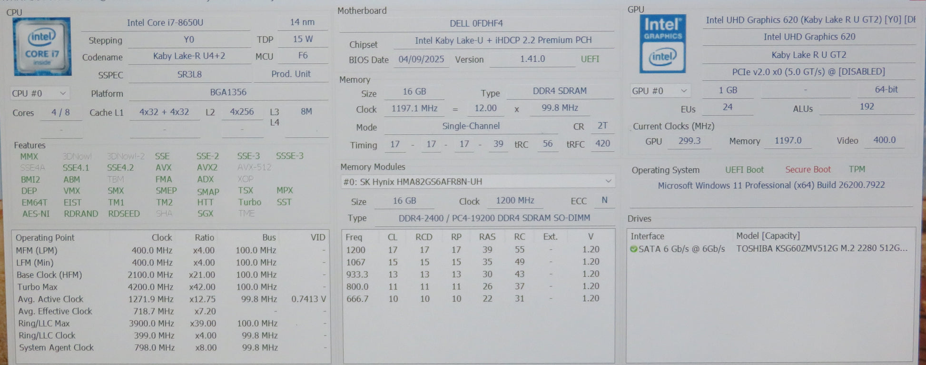Image resolution: width=926 pixels, height=365 pixels.
Task: Click the Intel Core i7 logo
Action: (42, 47)
